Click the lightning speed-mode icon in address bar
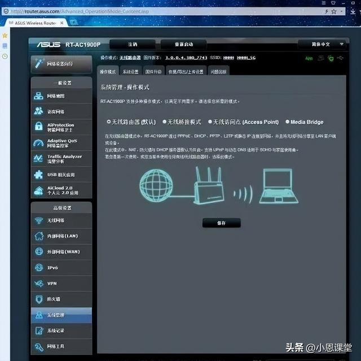This screenshot has height=361, width=361. pos(327,11)
